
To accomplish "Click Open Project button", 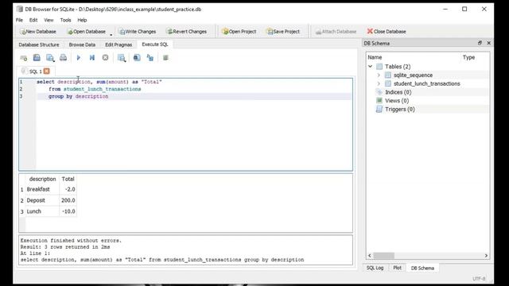I will pyautogui.click(x=239, y=32).
